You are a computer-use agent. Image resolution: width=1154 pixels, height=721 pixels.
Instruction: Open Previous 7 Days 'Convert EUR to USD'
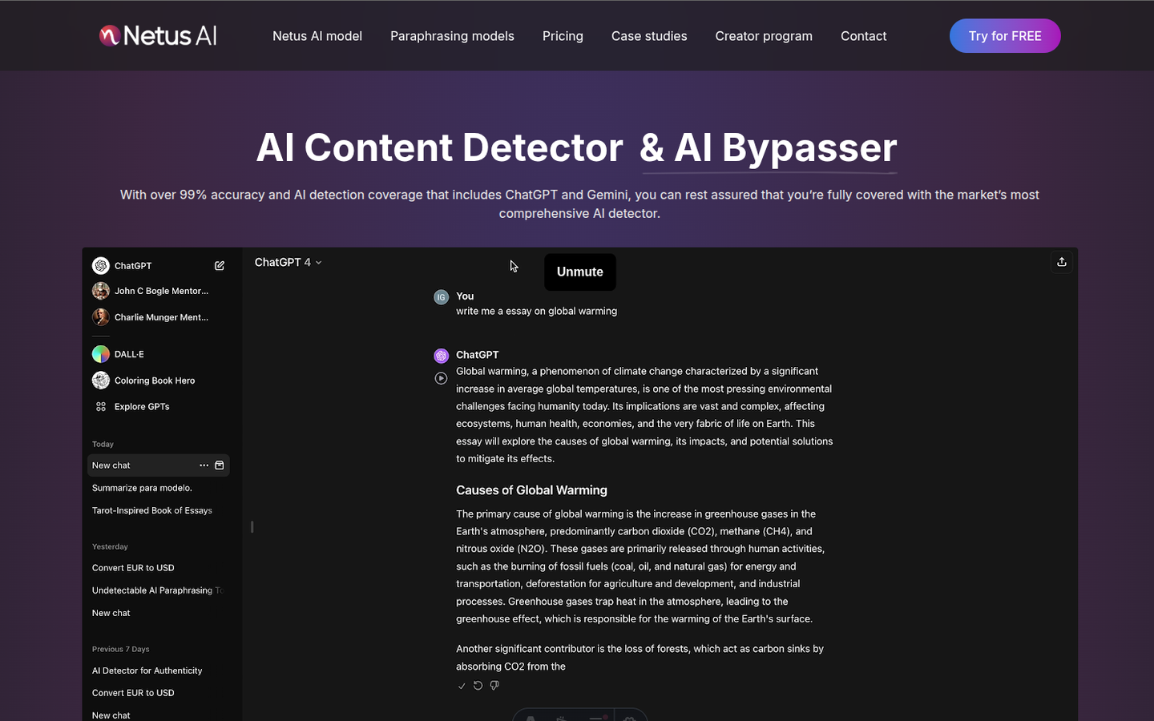(133, 693)
